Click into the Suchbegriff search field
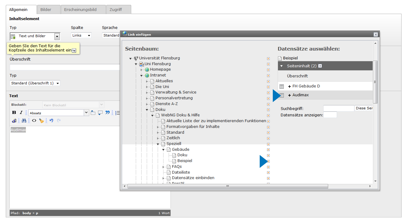Image resolution: width=404 pixels, height=219 pixels. point(339,108)
